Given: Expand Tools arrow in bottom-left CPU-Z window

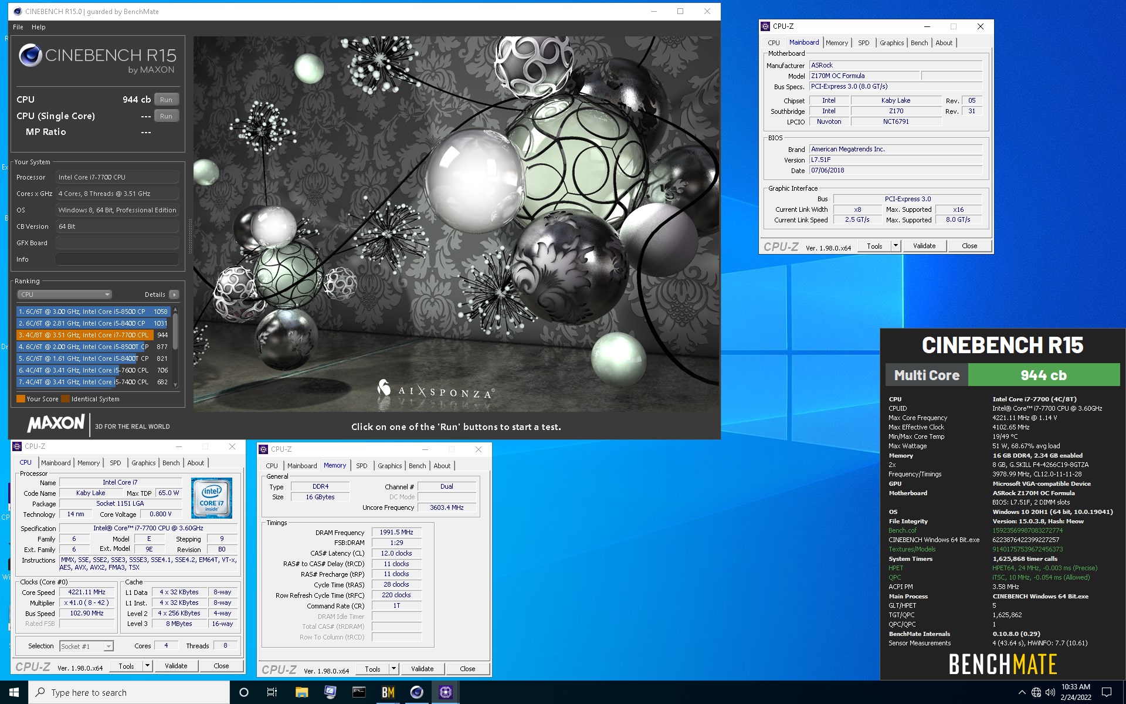Looking at the screenshot, I should (147, 666).
